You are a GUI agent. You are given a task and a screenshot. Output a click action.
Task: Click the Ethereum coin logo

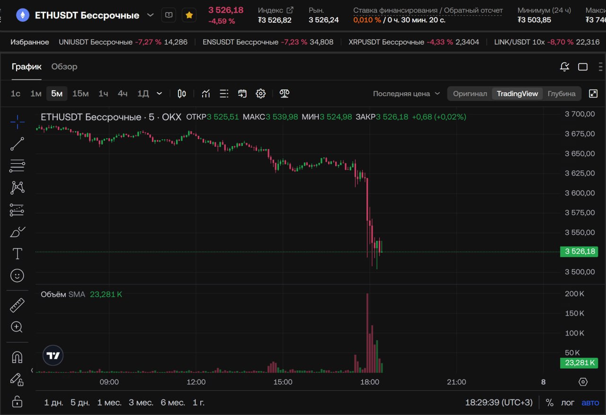(x=22, y=15)
